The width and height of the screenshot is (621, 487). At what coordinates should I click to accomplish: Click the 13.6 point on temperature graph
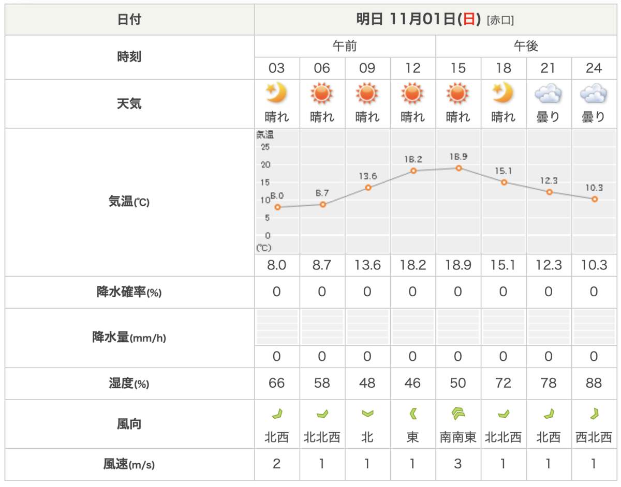click(x=368, y=187)
